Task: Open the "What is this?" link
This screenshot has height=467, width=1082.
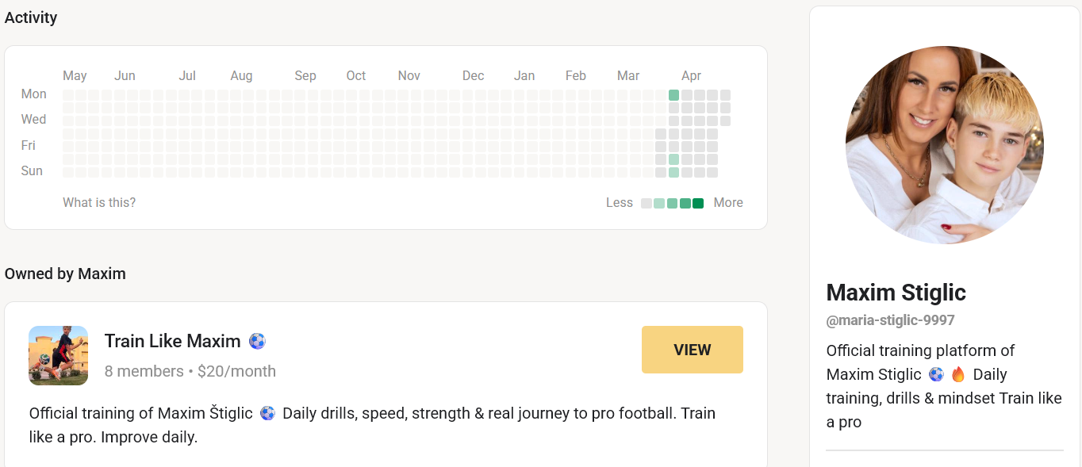Action: tap(99, 202)
